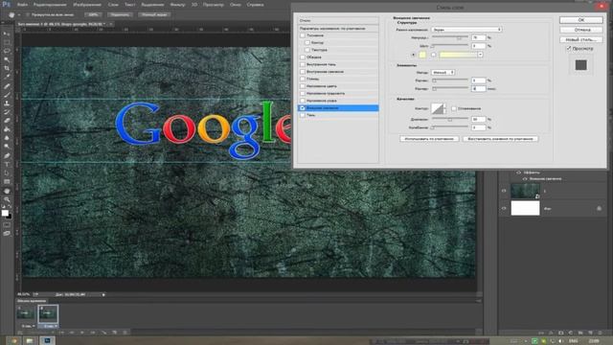Enable the Внутреннее свечение checkbox
This screenshot has width=613, height=345.
pyautogui.click(x=303, y=72)
